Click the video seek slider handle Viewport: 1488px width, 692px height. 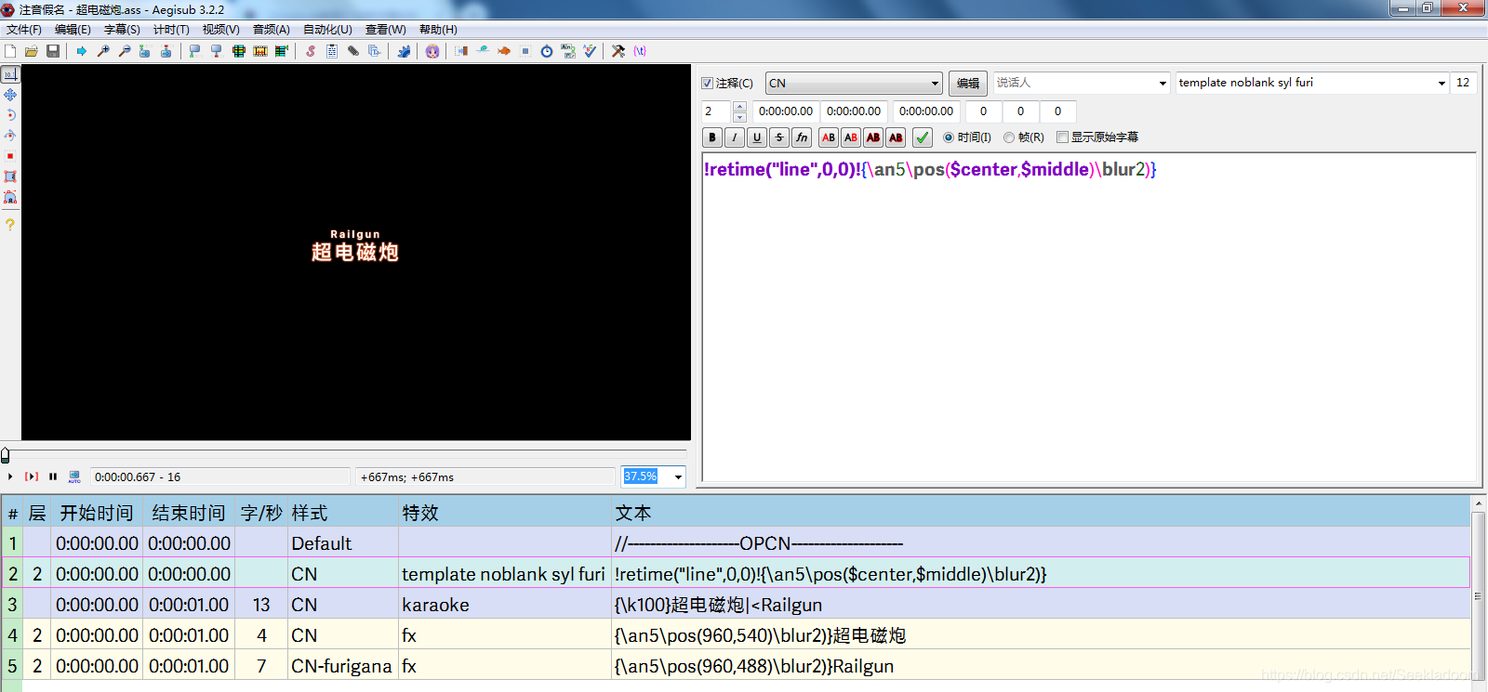(6, 455)
